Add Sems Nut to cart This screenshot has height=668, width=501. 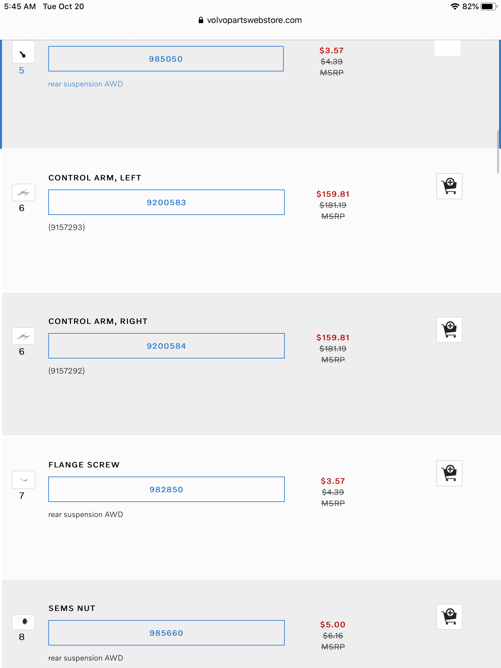pos(449,617)
